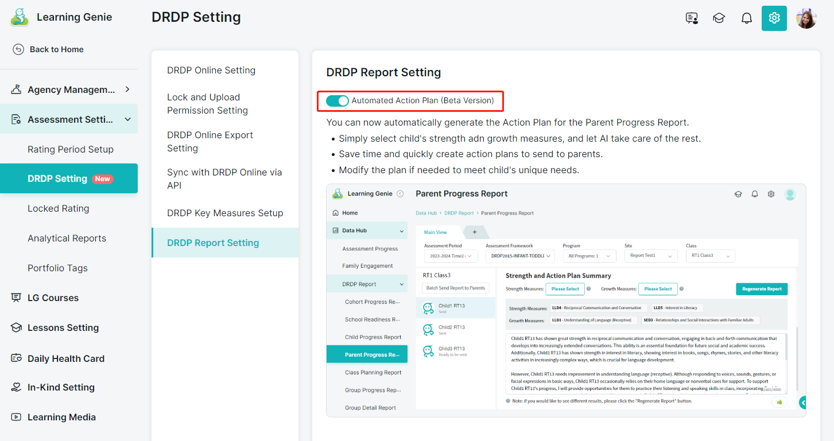The width and height of the screenshot is (834, 441).
Task: Collapse the Assessment Settings section
Action: coord(127,119)
